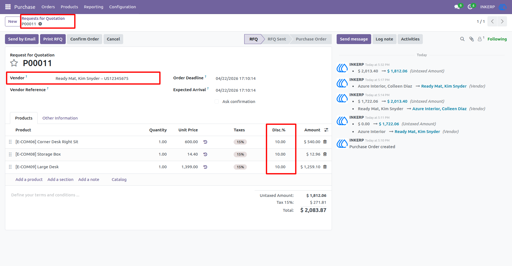This screenshot has width=512, height=266.
Task: Select the RFQ Sent status stage
Action: click(277, 39)
